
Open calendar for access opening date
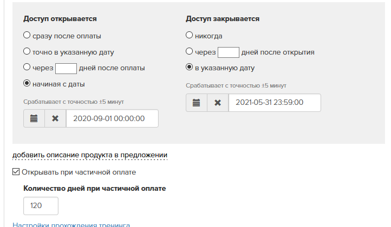click(x=34, y=118)
